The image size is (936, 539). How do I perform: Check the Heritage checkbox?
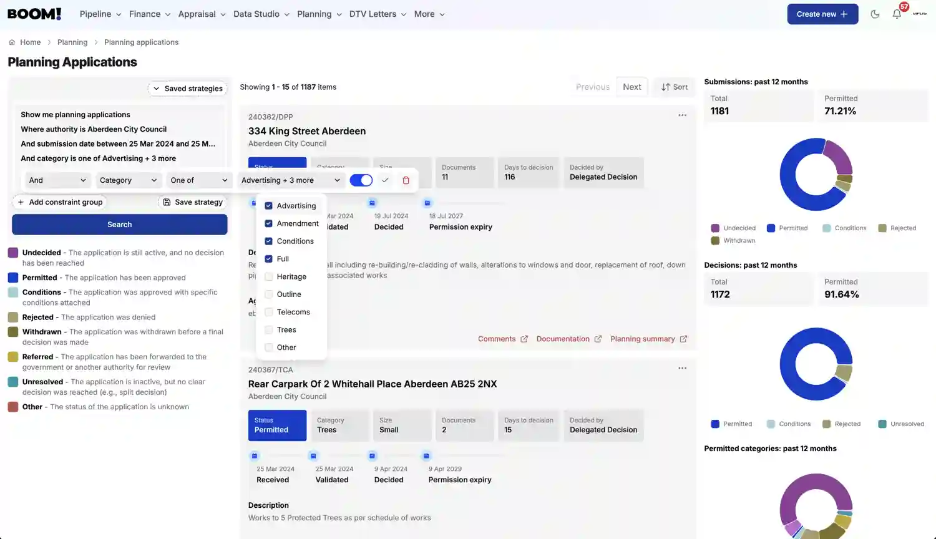tap(268, 276)
